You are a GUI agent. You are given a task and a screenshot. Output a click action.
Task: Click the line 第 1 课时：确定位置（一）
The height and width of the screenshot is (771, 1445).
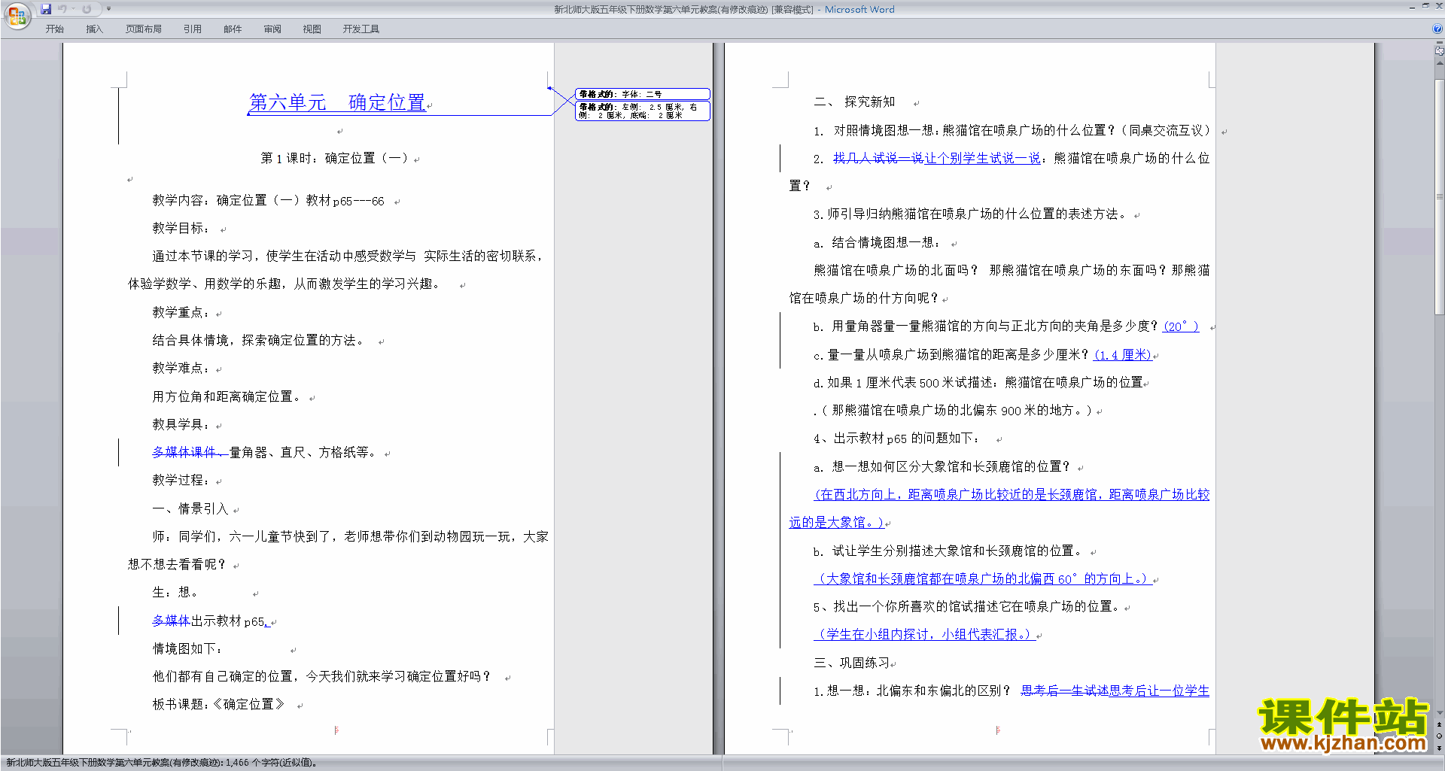coord(335,159)
